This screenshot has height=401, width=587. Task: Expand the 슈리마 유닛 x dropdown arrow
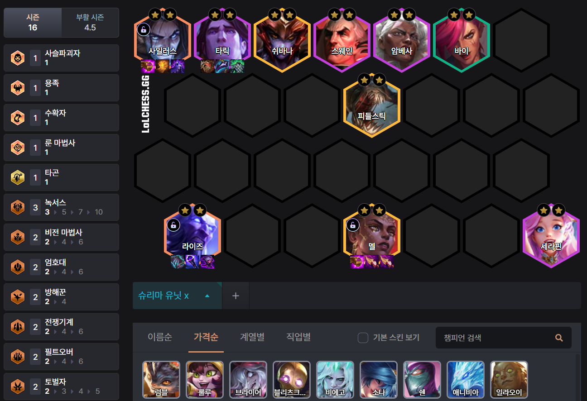tap(207, 296)
